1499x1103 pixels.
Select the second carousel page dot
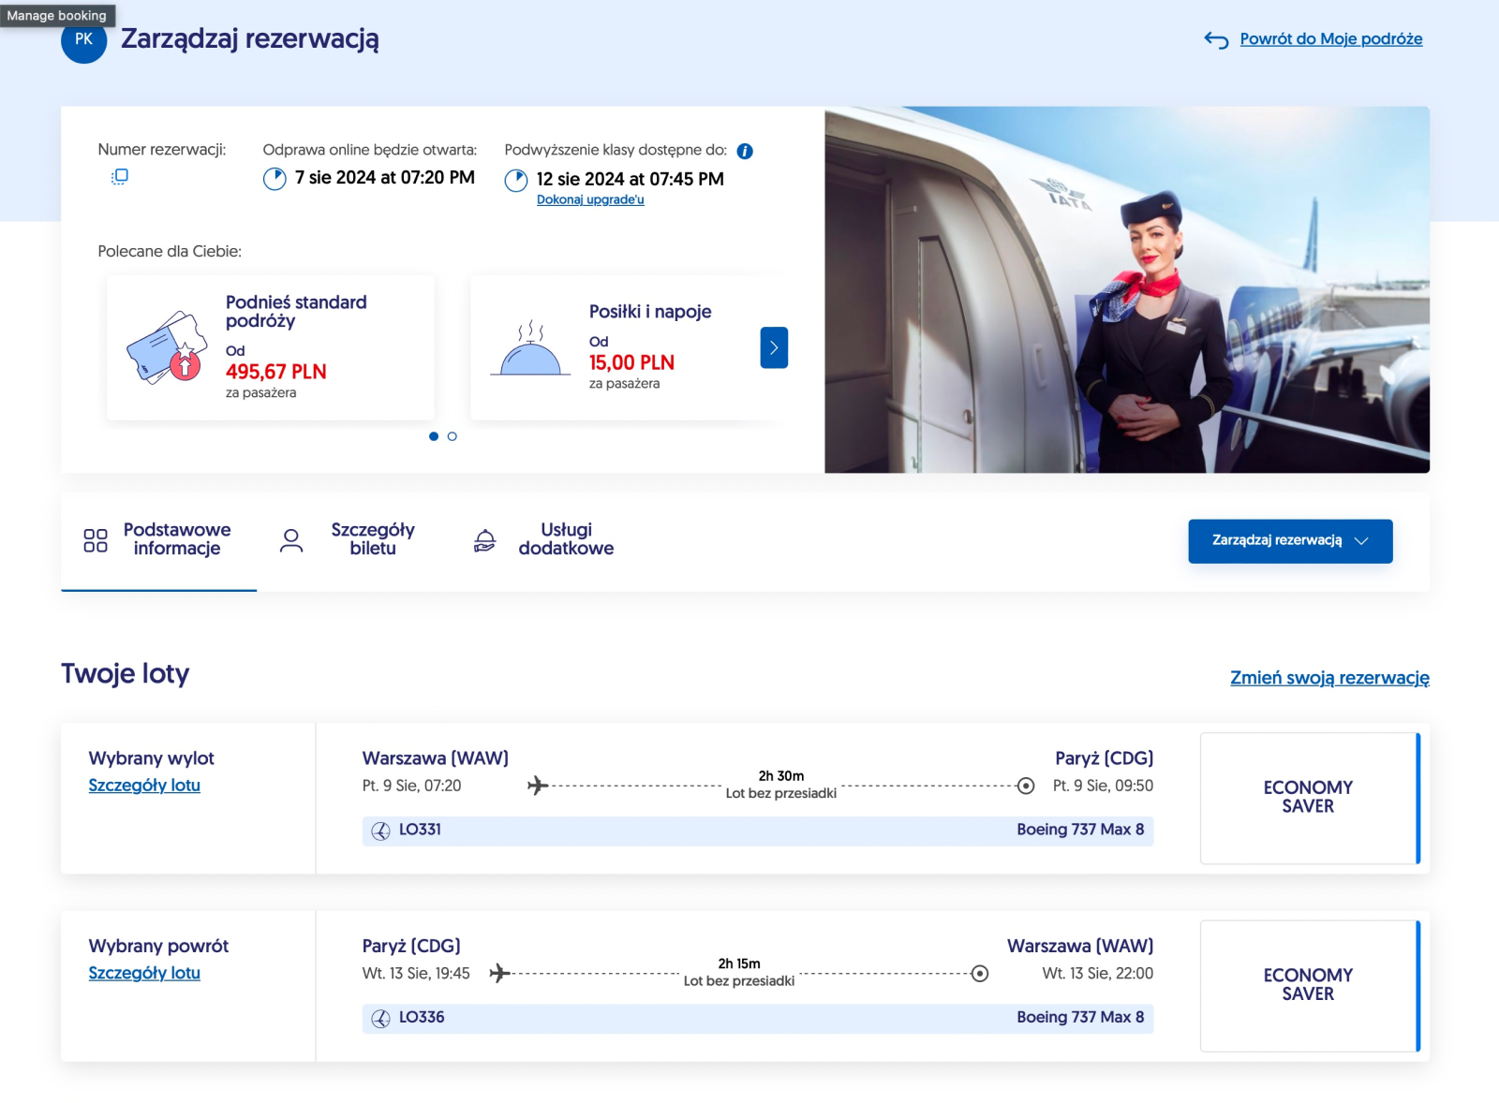pos(453,436)
